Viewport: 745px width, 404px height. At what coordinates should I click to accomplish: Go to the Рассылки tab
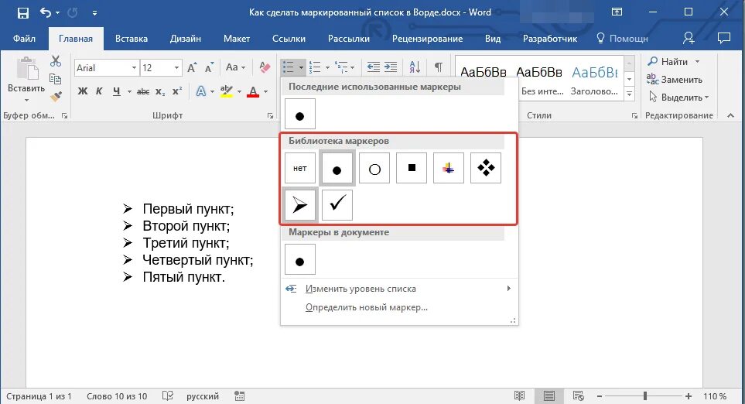349,39
